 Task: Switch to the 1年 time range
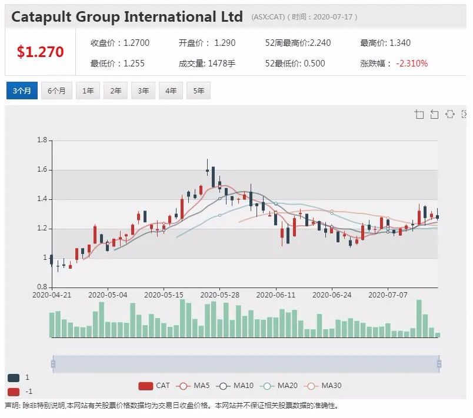[88, 91]
